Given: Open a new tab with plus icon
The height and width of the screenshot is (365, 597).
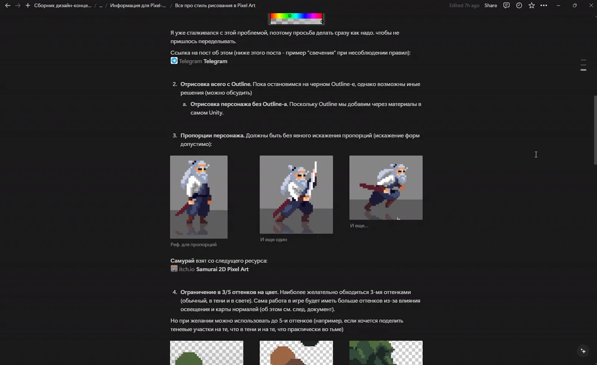Looking at the screenshot, I should (x=28, y=6).
